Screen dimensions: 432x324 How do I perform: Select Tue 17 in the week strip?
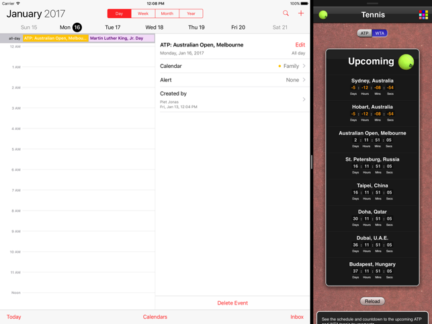(x=113, y=28)
